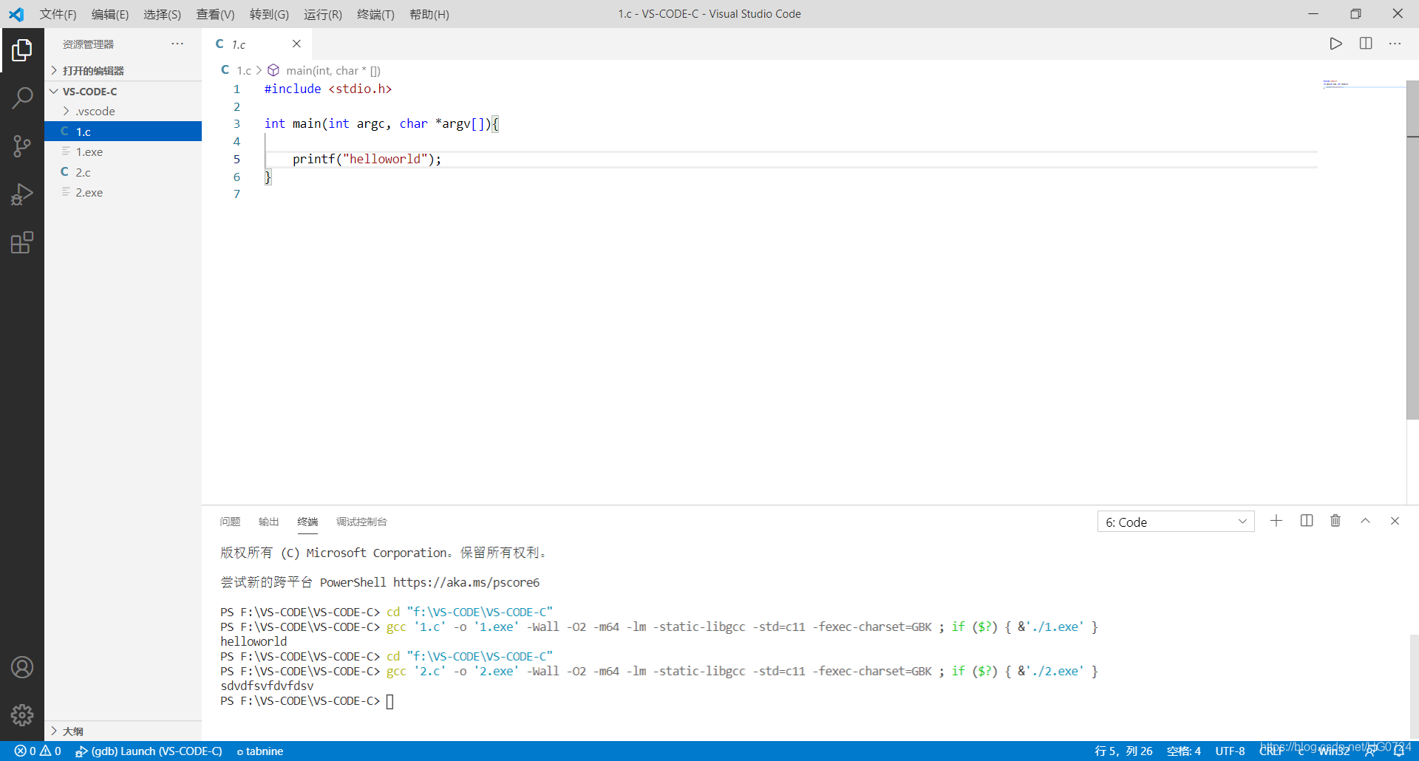
Task: Split the editor to the right
Action: coord(1366,44)
